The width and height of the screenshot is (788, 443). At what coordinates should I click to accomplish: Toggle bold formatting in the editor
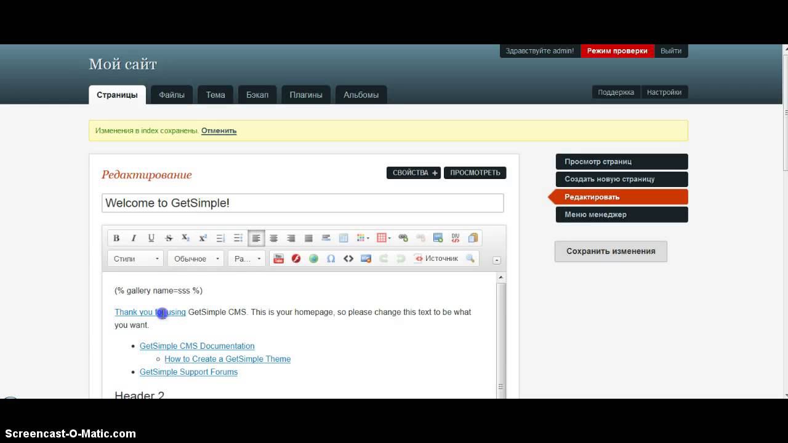click(x=116, y=238)
